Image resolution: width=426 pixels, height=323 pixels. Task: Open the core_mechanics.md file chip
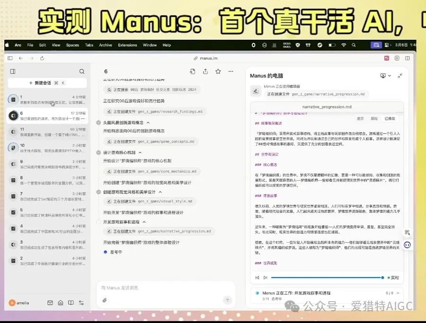click(152, 171)
